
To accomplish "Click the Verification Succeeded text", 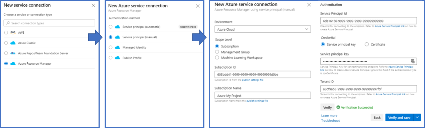I will [357, 107].
